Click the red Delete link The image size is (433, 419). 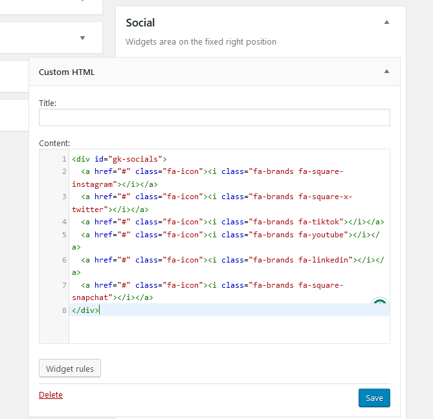(x=50, y=394)
